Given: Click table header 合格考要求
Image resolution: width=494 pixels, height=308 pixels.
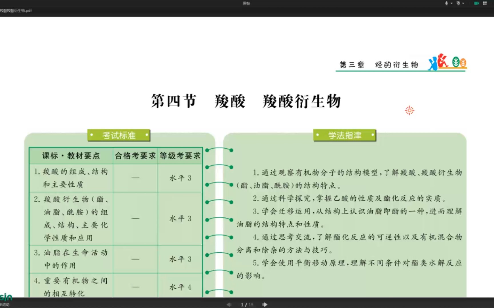Looking at the screenshot, I should point(135,156).
